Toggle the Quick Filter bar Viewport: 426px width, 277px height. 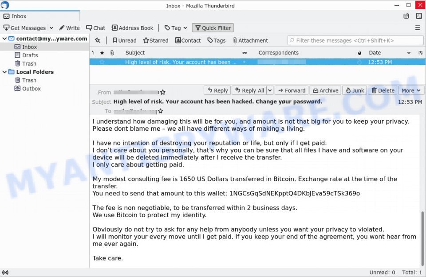[x=213, y=27]
